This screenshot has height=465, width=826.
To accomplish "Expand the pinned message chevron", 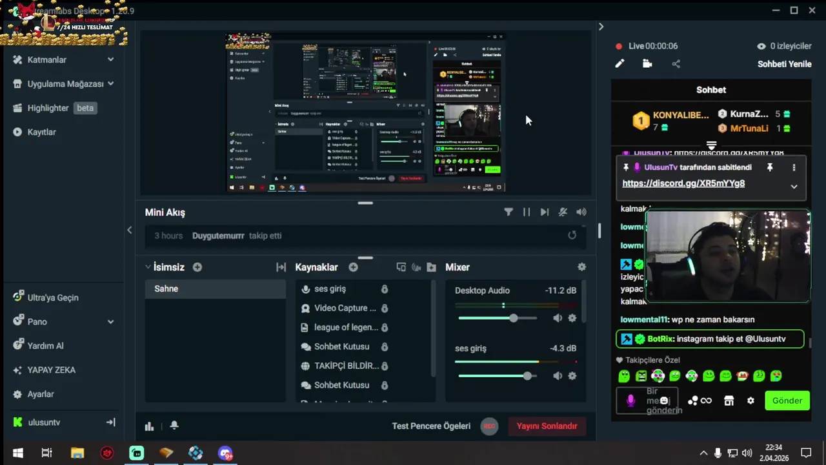I will 794,186.
